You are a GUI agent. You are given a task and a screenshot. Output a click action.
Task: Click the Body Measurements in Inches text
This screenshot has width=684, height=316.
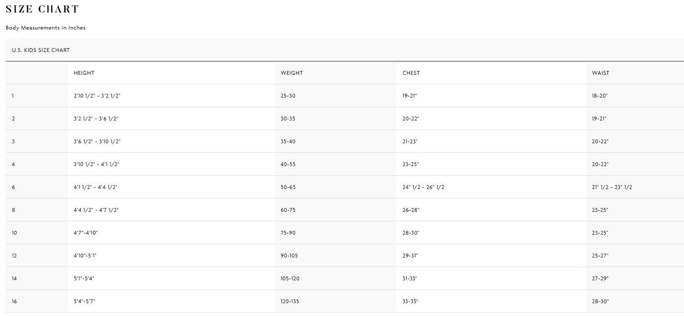pos(45,28)
